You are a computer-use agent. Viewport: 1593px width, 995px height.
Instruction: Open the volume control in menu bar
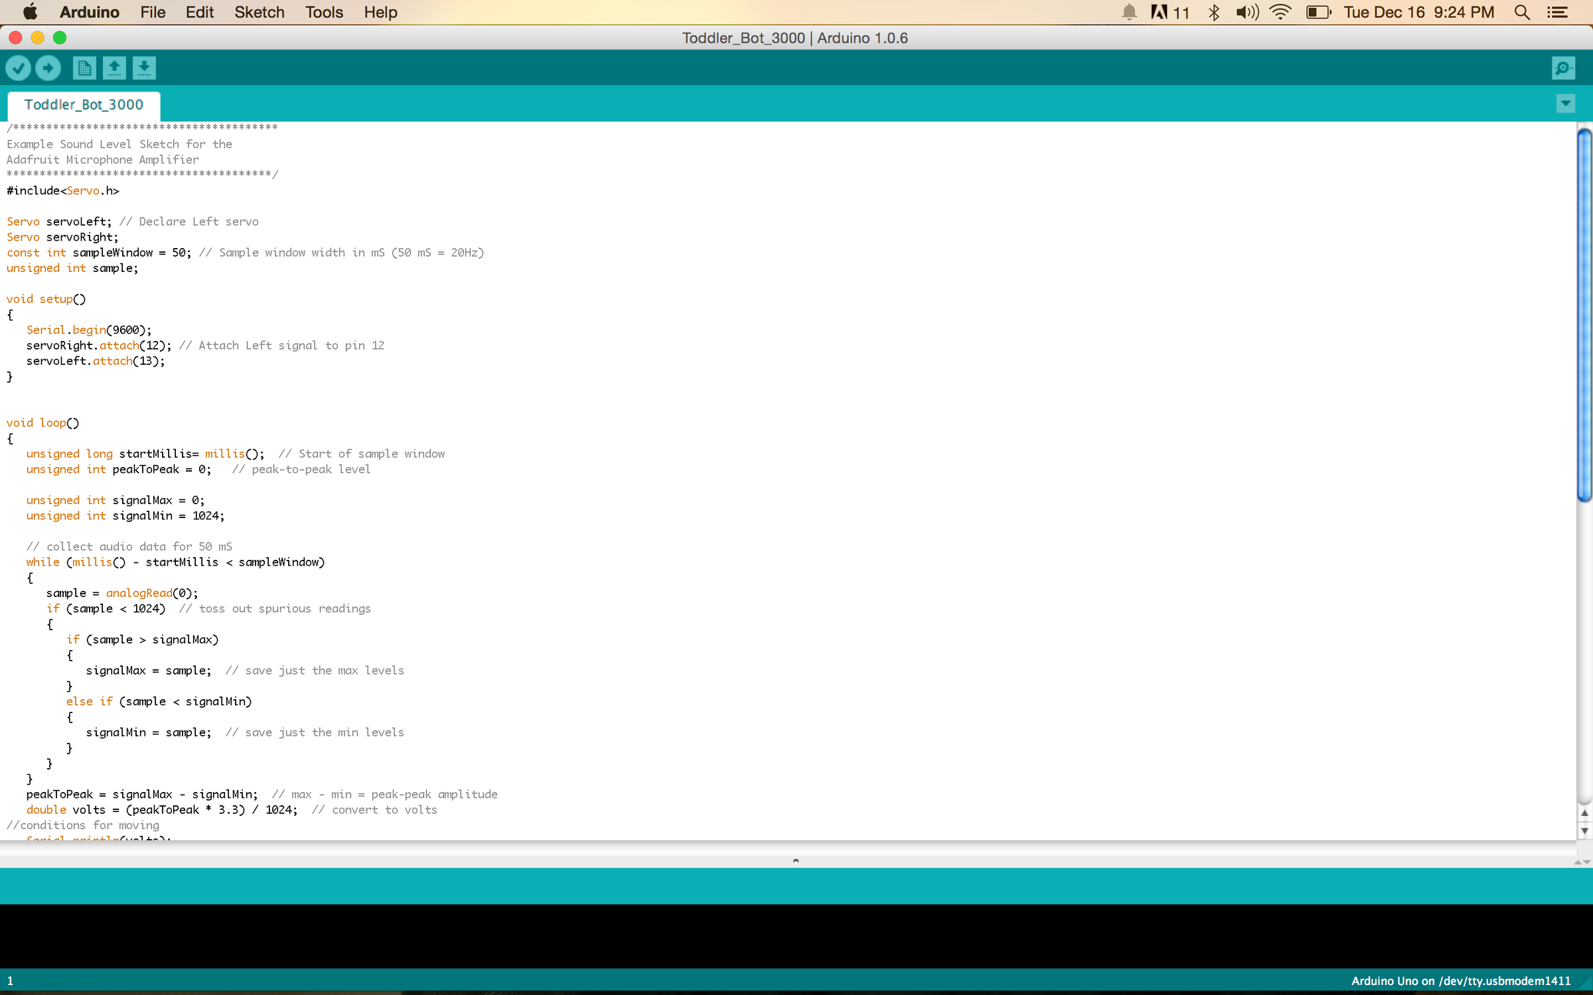point(1247,13)
